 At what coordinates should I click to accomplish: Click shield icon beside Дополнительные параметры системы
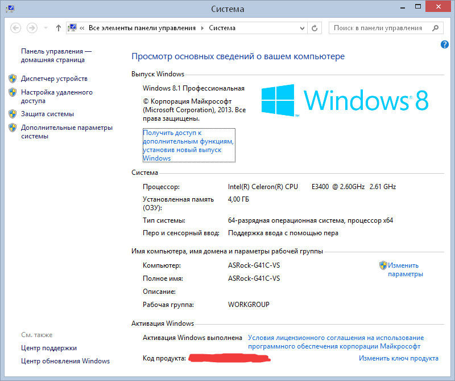click(12, 128)
